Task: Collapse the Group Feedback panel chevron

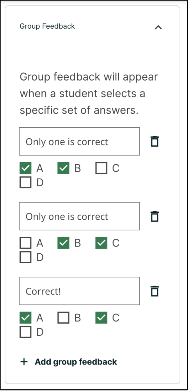Action: click(158, 27)
